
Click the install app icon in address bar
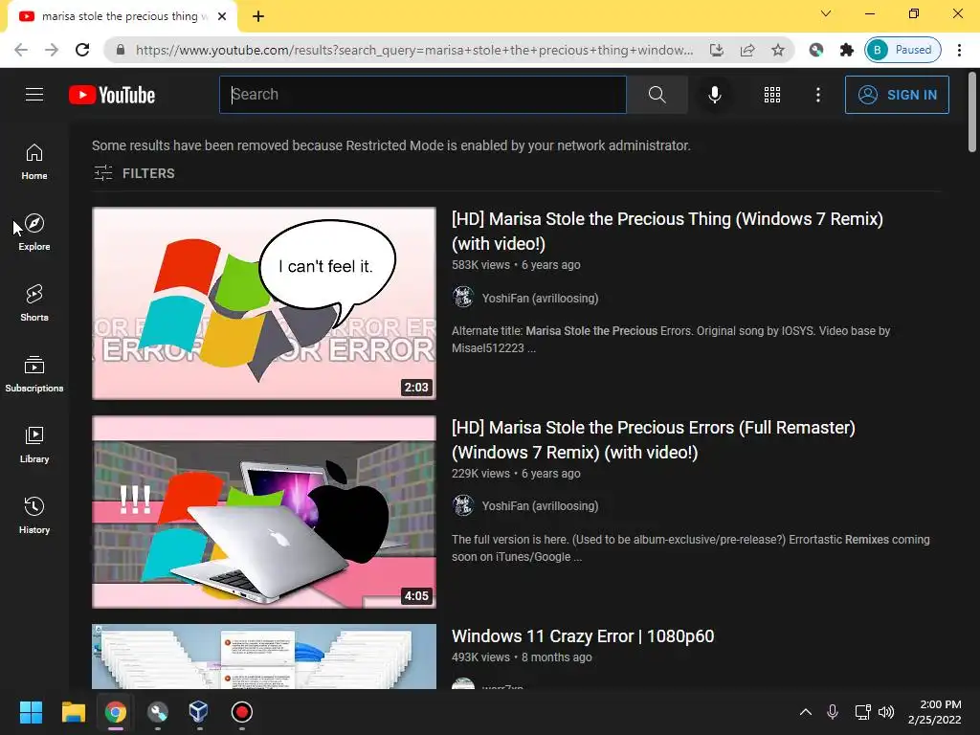pyautogui.click(x=716, y=50)
